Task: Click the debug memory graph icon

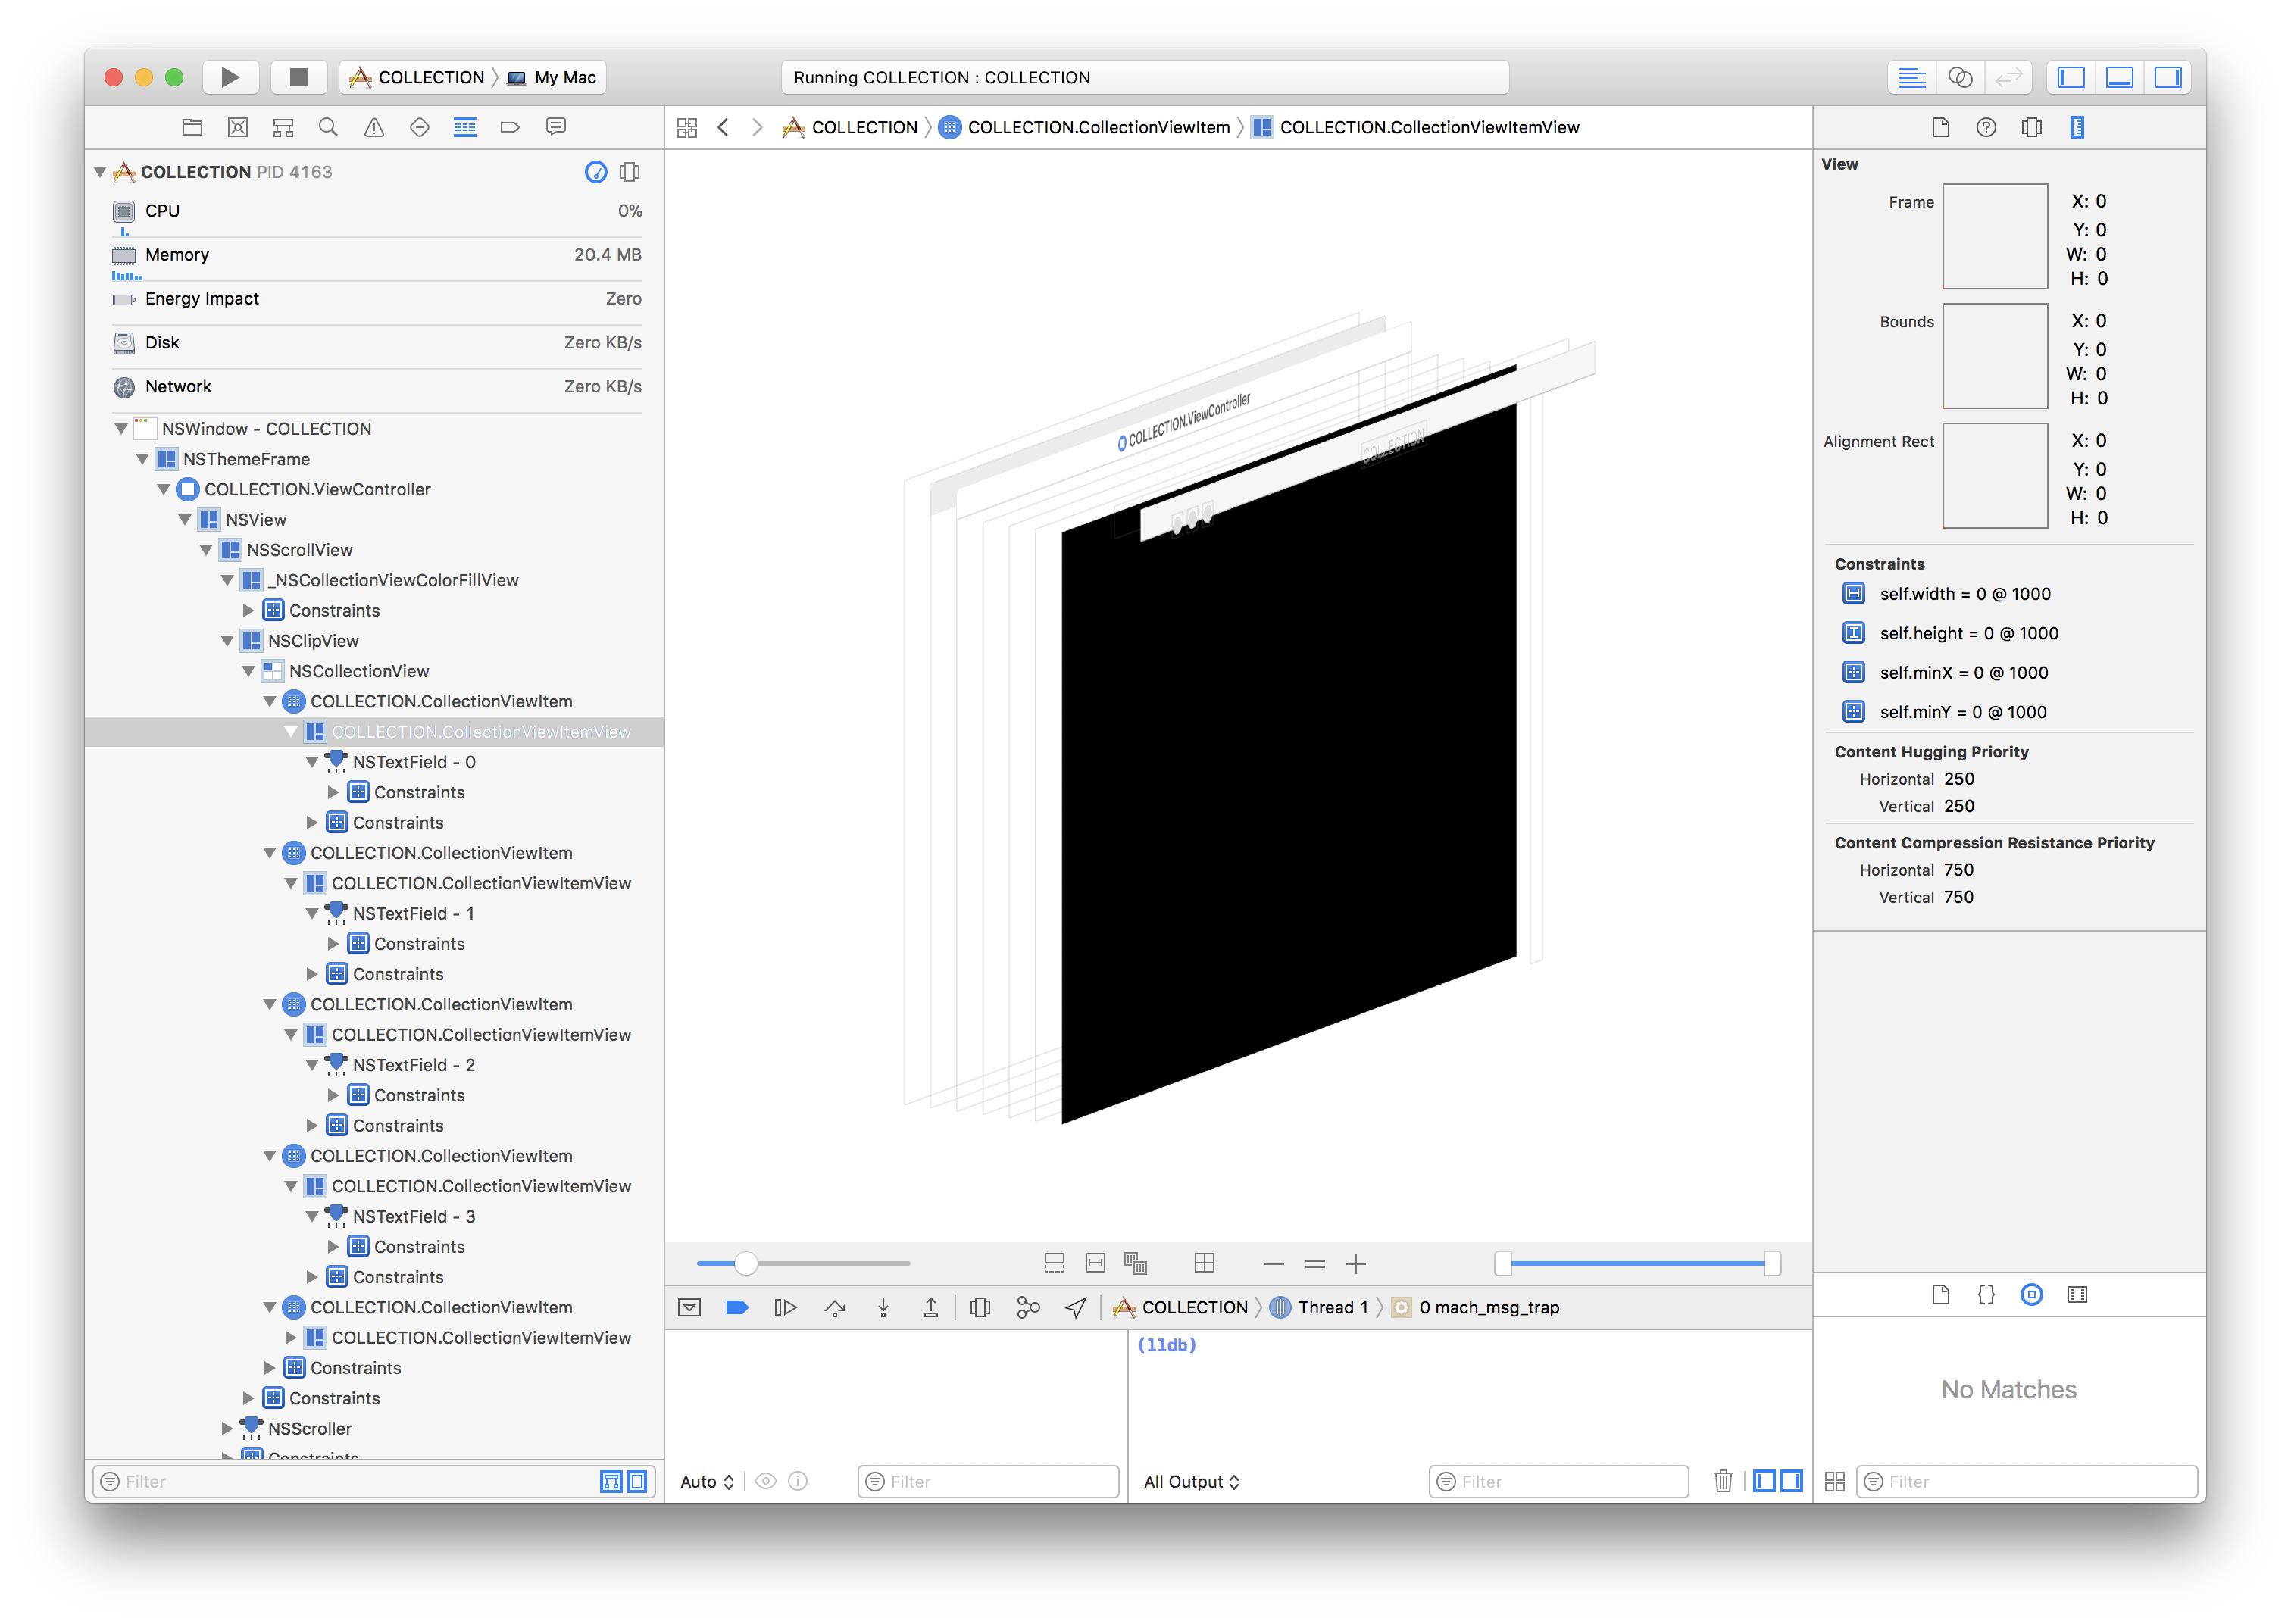Action: coord(1028,1307)
